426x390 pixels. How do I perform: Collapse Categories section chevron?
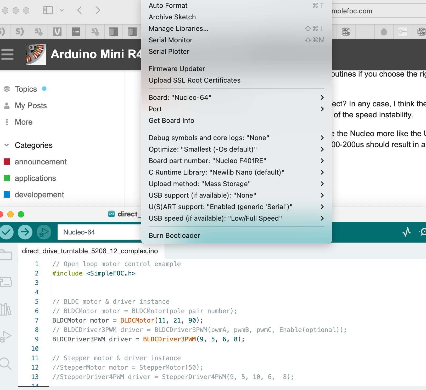click(x=7, y=145)
